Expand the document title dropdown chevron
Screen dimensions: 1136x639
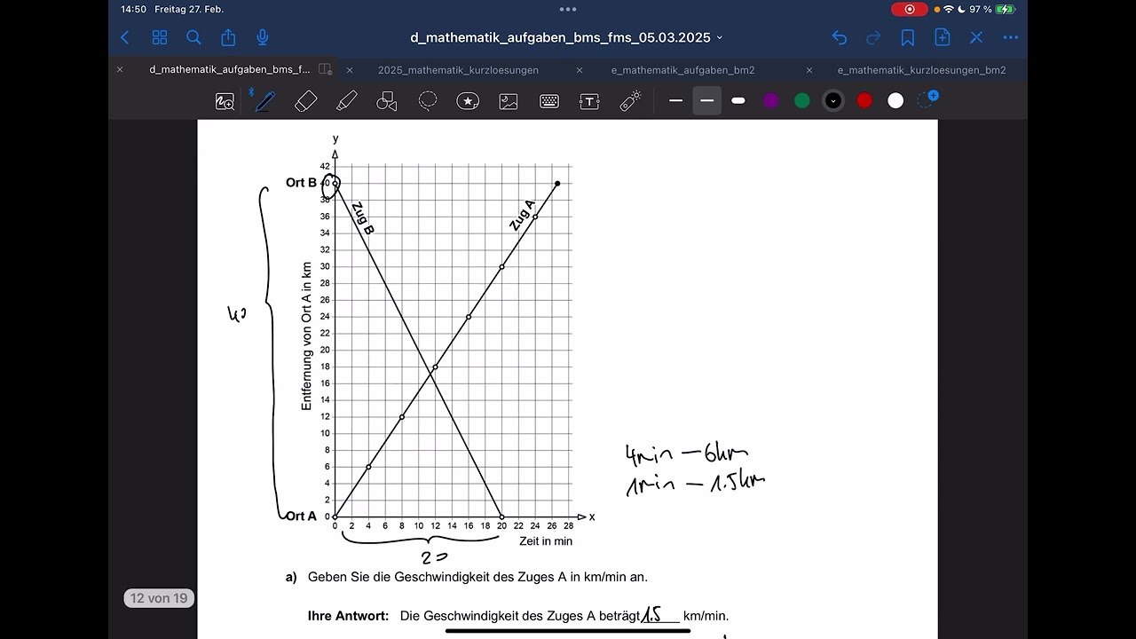[720, 38]
